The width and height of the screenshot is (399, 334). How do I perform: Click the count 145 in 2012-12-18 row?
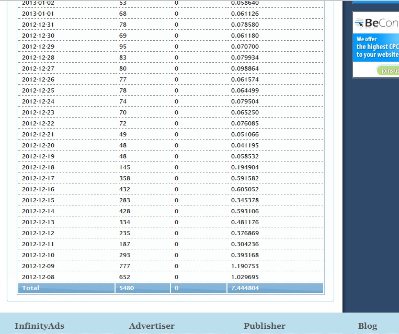124,167
